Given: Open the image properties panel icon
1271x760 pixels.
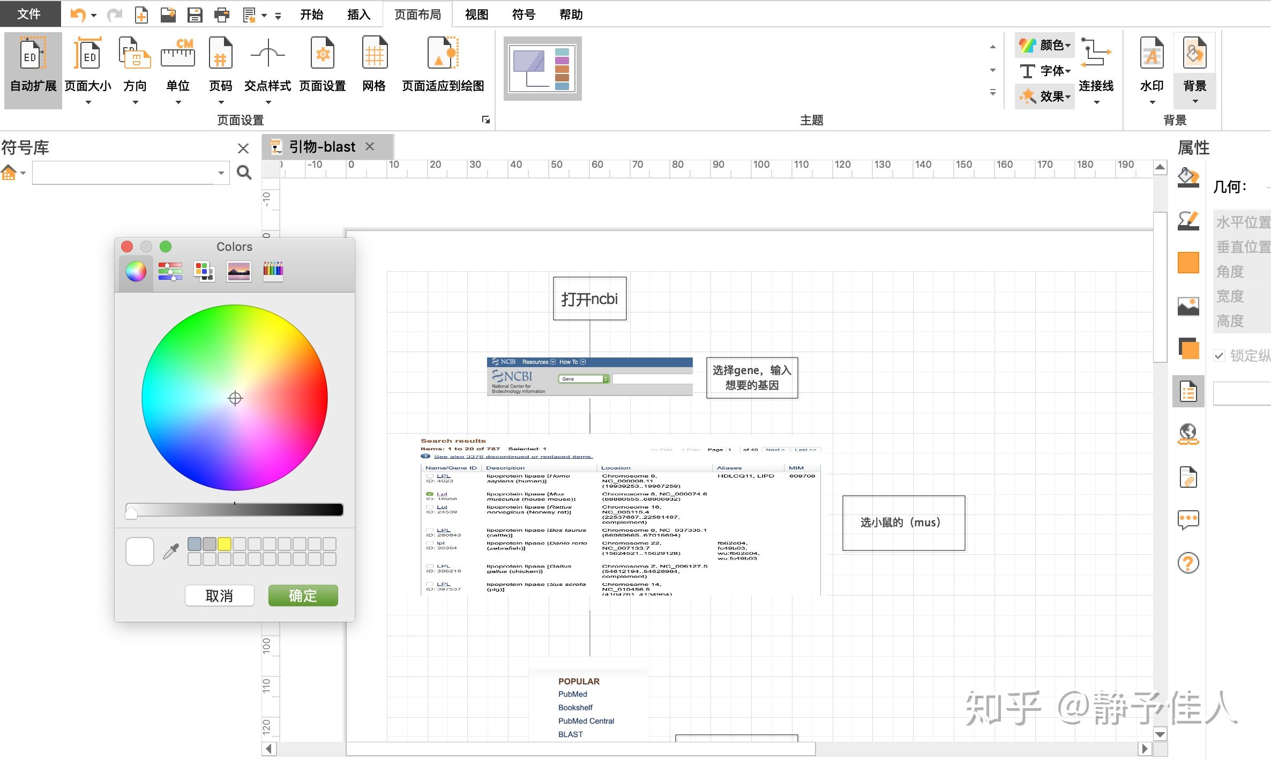Looking at the screenshot, I should [1188, 306].
